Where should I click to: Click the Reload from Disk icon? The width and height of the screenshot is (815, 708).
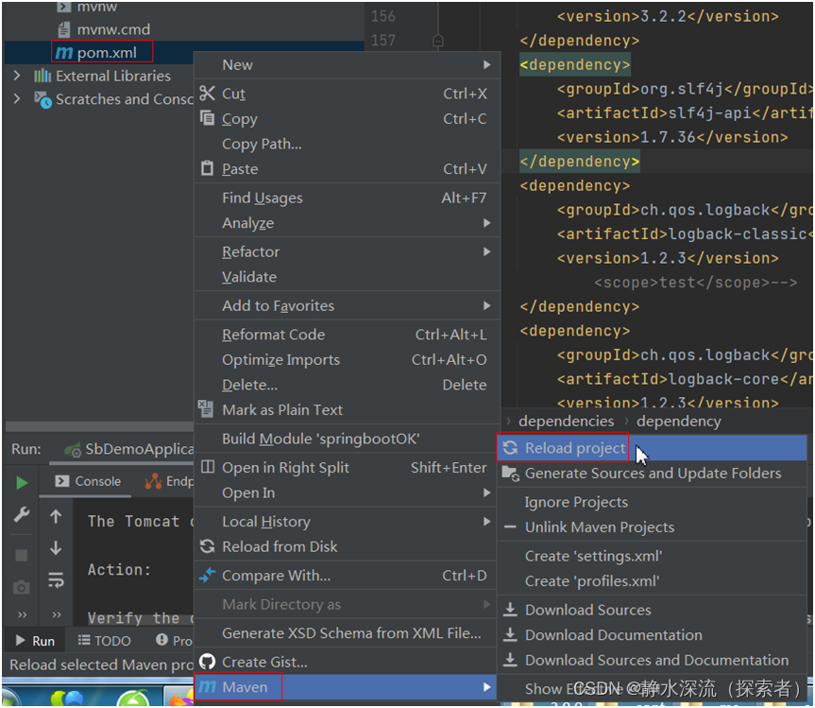point(207,546)
